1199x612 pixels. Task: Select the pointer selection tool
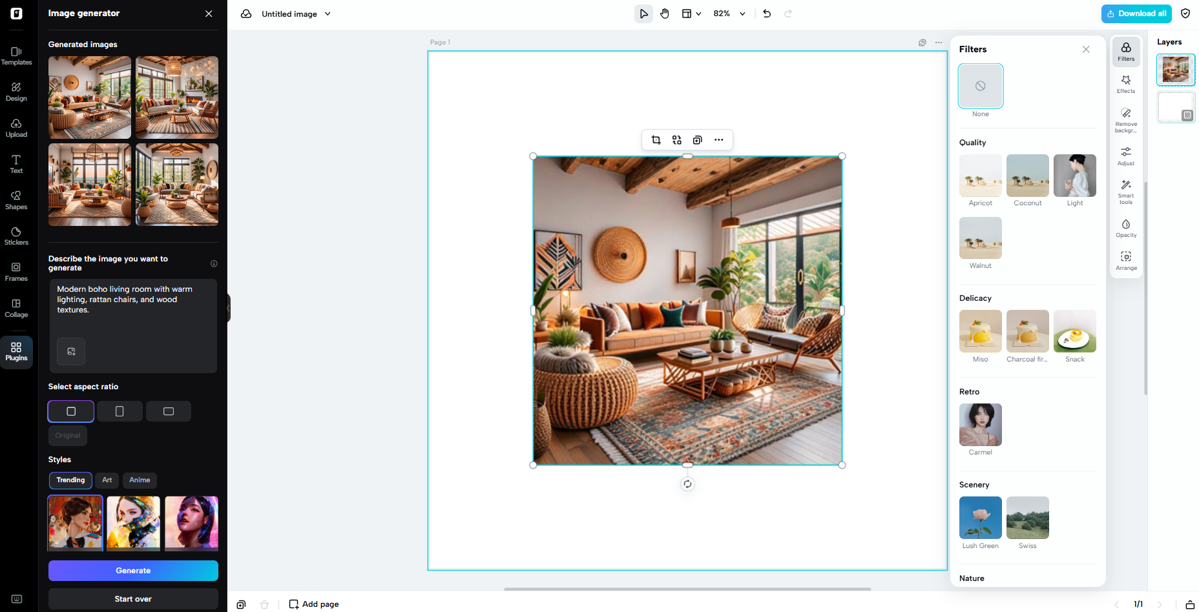[x=643, y=14]
